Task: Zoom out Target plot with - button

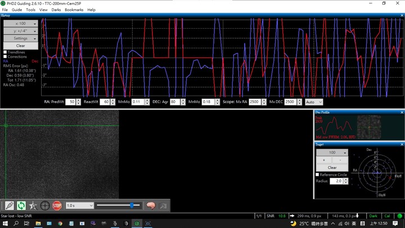Action: pos(340,160)
